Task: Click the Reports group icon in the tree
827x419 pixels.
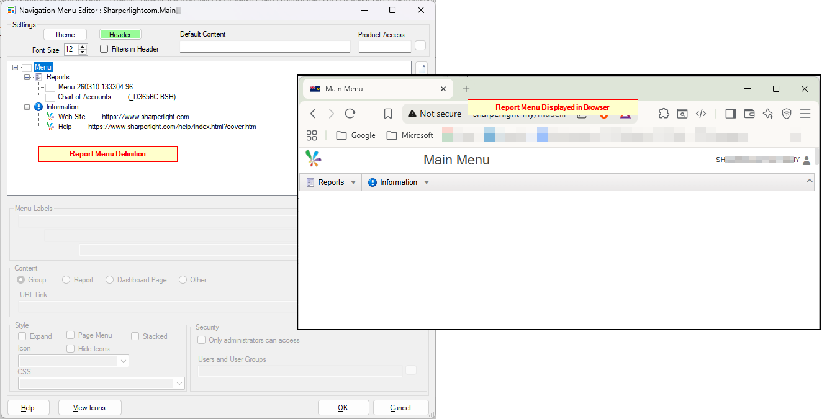Action: [38, 77]
